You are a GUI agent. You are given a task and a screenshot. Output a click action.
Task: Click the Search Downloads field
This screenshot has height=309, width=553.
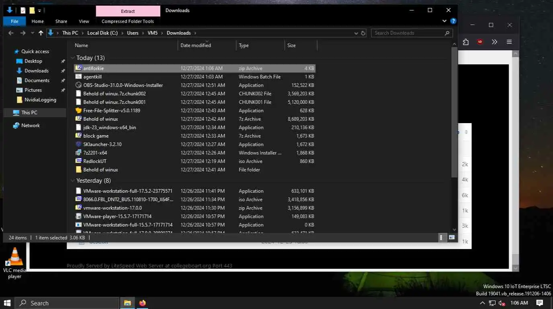point(412,33)
